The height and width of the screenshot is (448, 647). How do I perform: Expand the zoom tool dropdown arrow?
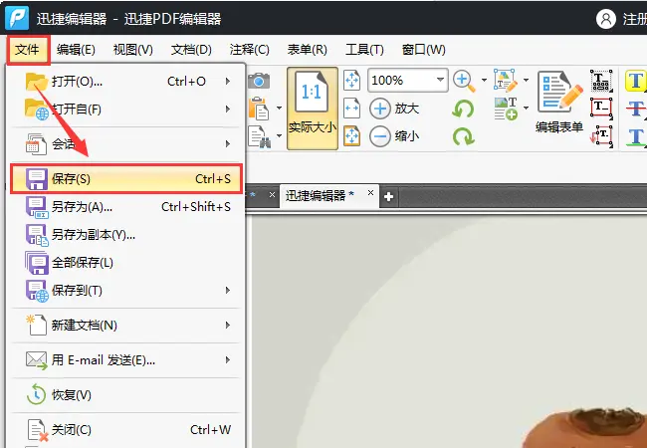pyautogui.click(x=484, y=80)
